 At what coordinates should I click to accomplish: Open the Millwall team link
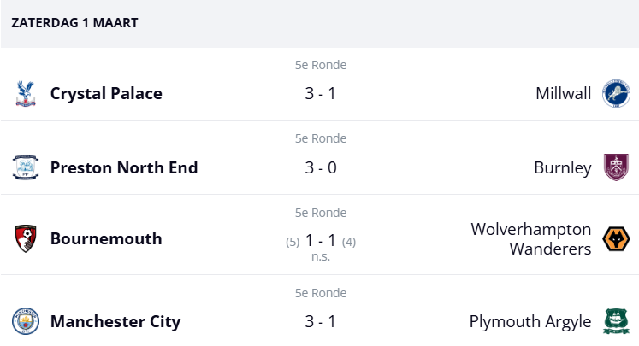(563, 93)
